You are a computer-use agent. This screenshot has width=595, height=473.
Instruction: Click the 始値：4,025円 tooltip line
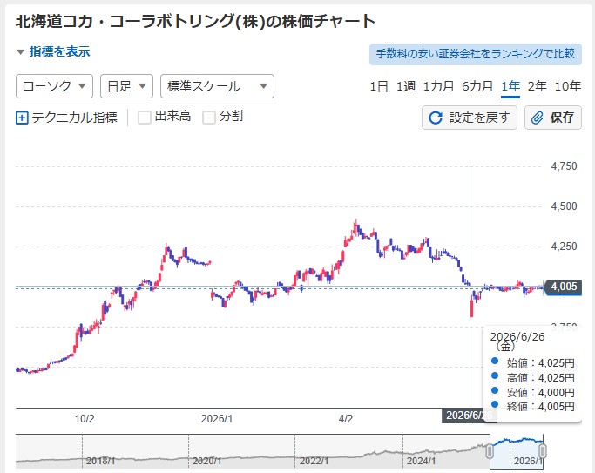pos(540,363)
